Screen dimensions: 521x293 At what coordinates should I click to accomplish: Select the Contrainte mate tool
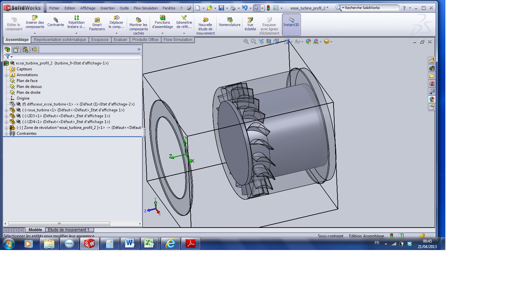pos(56,22)
